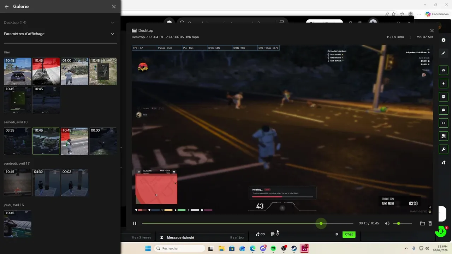
Task: Click the three-dot cluster sidebar icon
Action: pyautogui.click(x=444, y=163)
